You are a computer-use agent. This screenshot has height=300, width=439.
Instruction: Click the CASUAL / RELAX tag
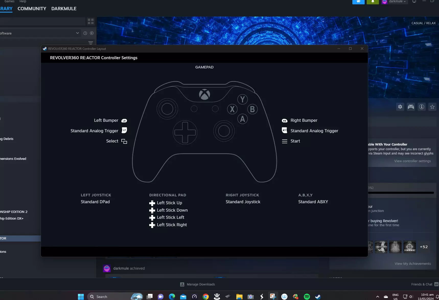423,23
